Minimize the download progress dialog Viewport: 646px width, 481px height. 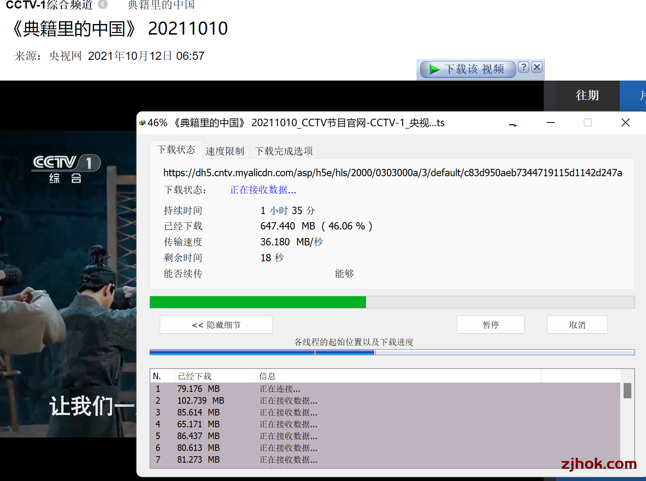(x=551, y=122)
